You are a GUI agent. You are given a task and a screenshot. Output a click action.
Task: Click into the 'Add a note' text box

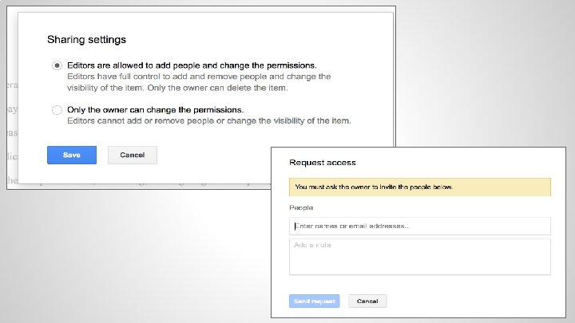coord(420,256)
